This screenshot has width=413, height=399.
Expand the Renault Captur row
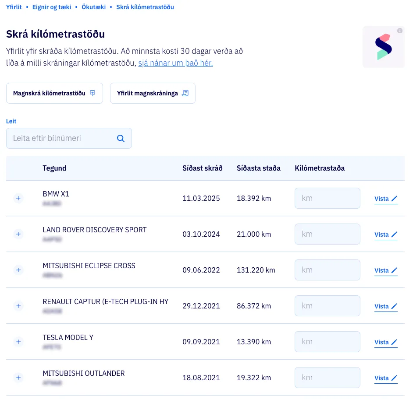click(x=18, y=306)
